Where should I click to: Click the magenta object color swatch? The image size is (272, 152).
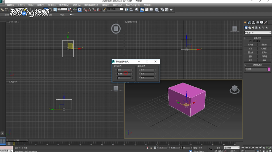coord(269,69)
